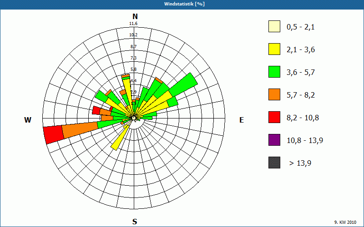
Task: Click the dark gray > 13,9 legend swatch
Action: [274, 163]
